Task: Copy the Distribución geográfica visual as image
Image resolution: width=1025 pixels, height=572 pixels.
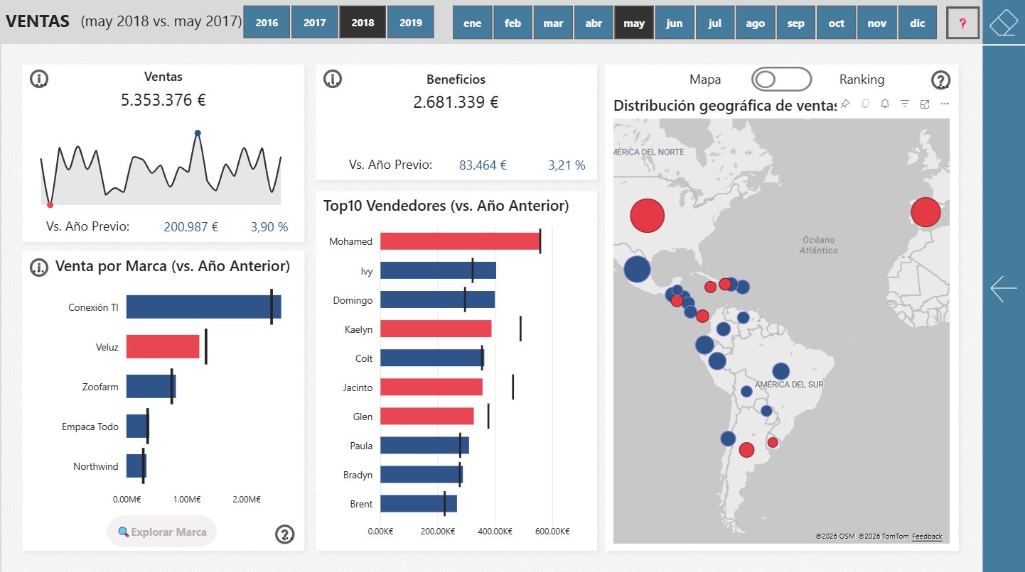Action: pos(864,104)
